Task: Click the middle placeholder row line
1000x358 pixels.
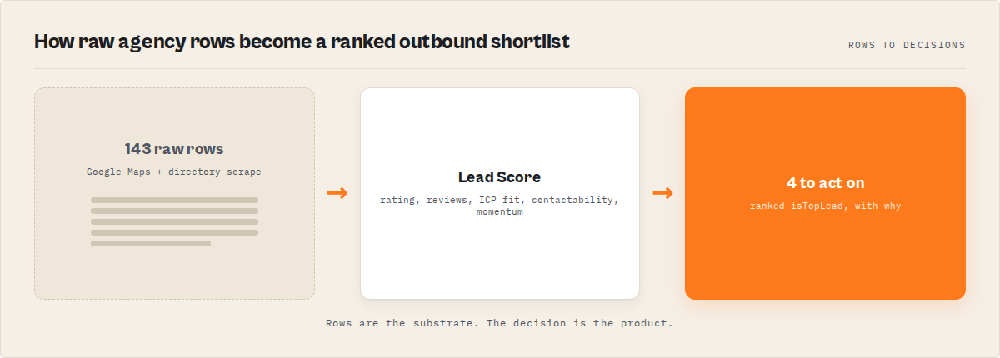Action: (x=174, y=221)
